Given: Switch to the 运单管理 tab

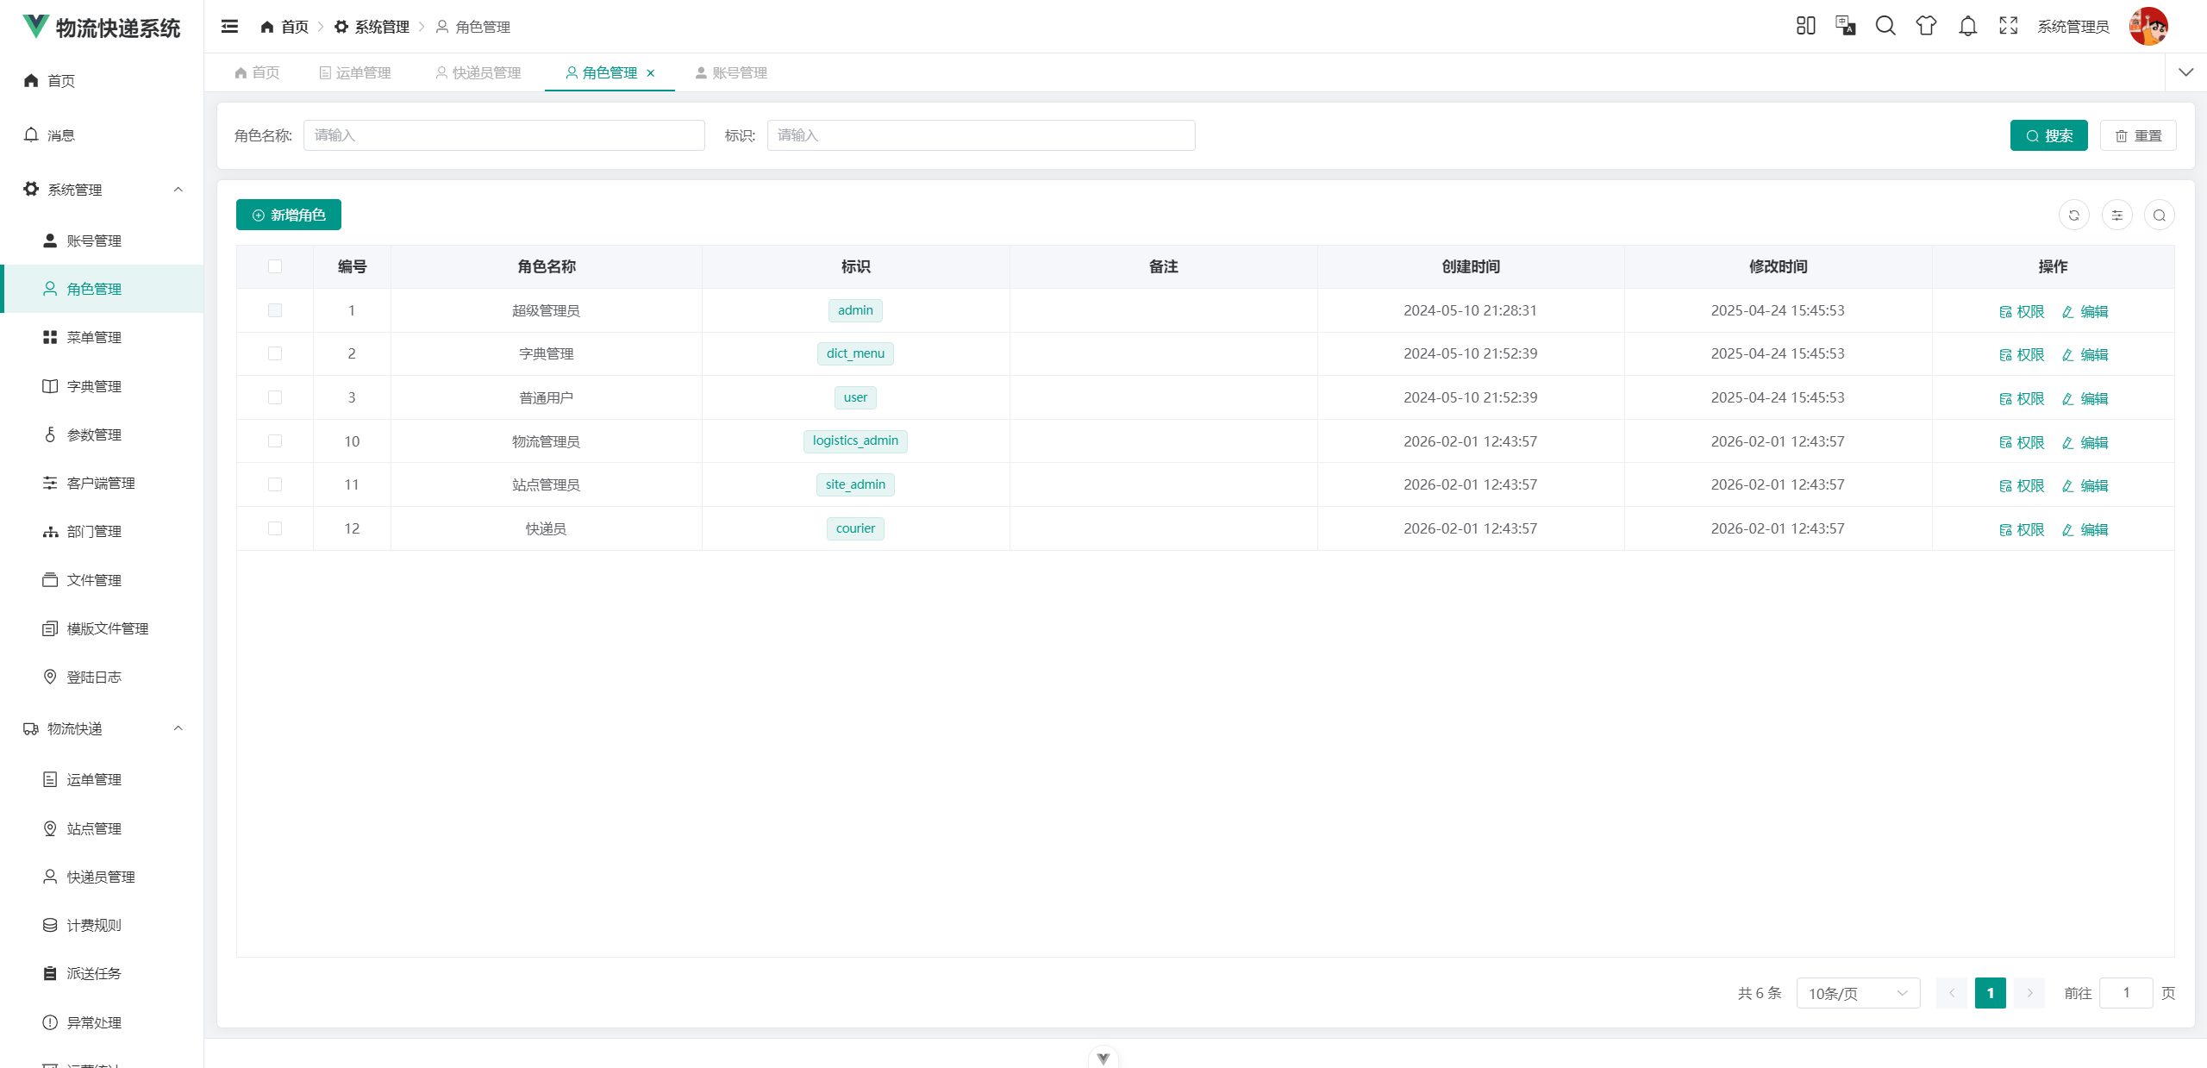Looking at the screenshot, I should 355,73.
